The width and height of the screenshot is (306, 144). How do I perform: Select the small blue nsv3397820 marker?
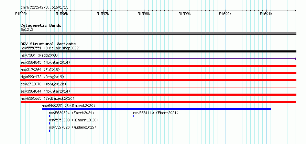(x=50, y=131)
